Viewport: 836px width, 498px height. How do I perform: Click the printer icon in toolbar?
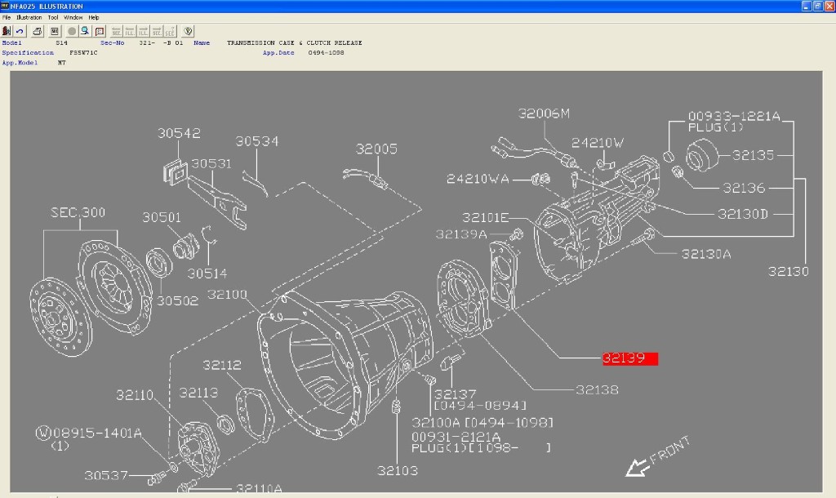(x=38, y=31)
